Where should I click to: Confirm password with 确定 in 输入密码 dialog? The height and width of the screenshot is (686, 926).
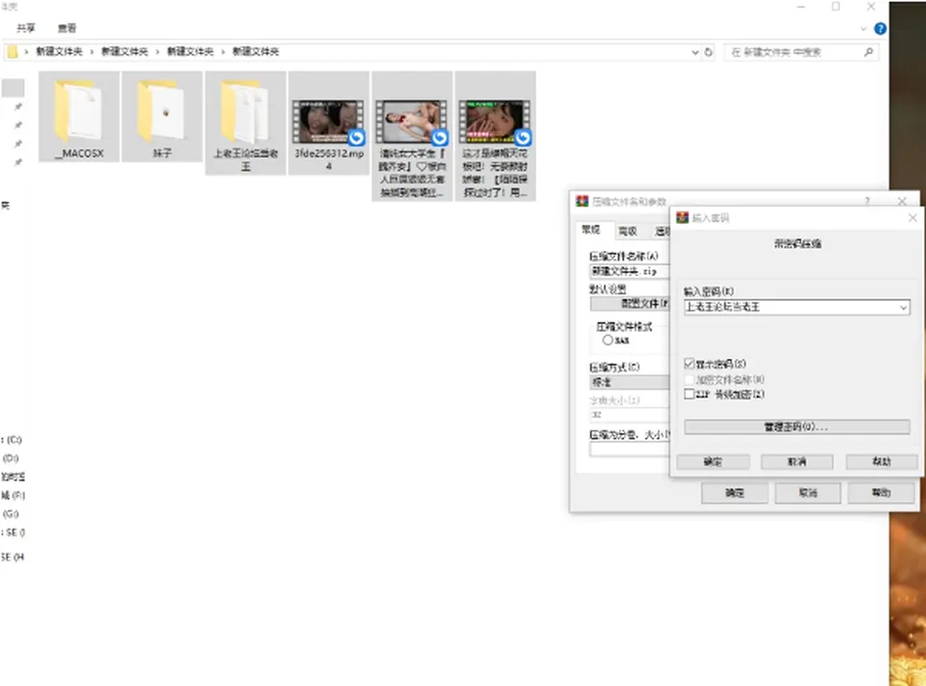point(713,461)
